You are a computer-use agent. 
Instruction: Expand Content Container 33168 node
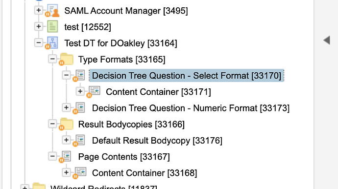pyautogui.click(x=66, y=172)
